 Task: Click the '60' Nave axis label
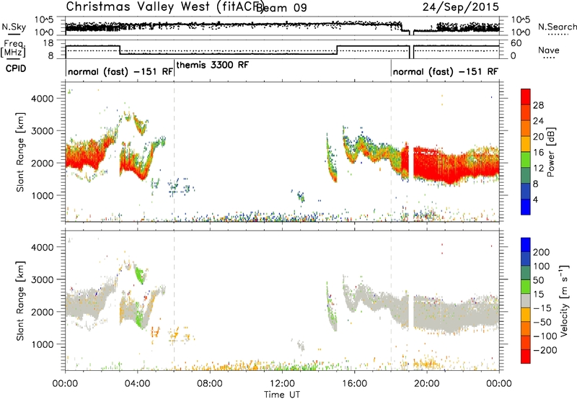pos(516,43)
